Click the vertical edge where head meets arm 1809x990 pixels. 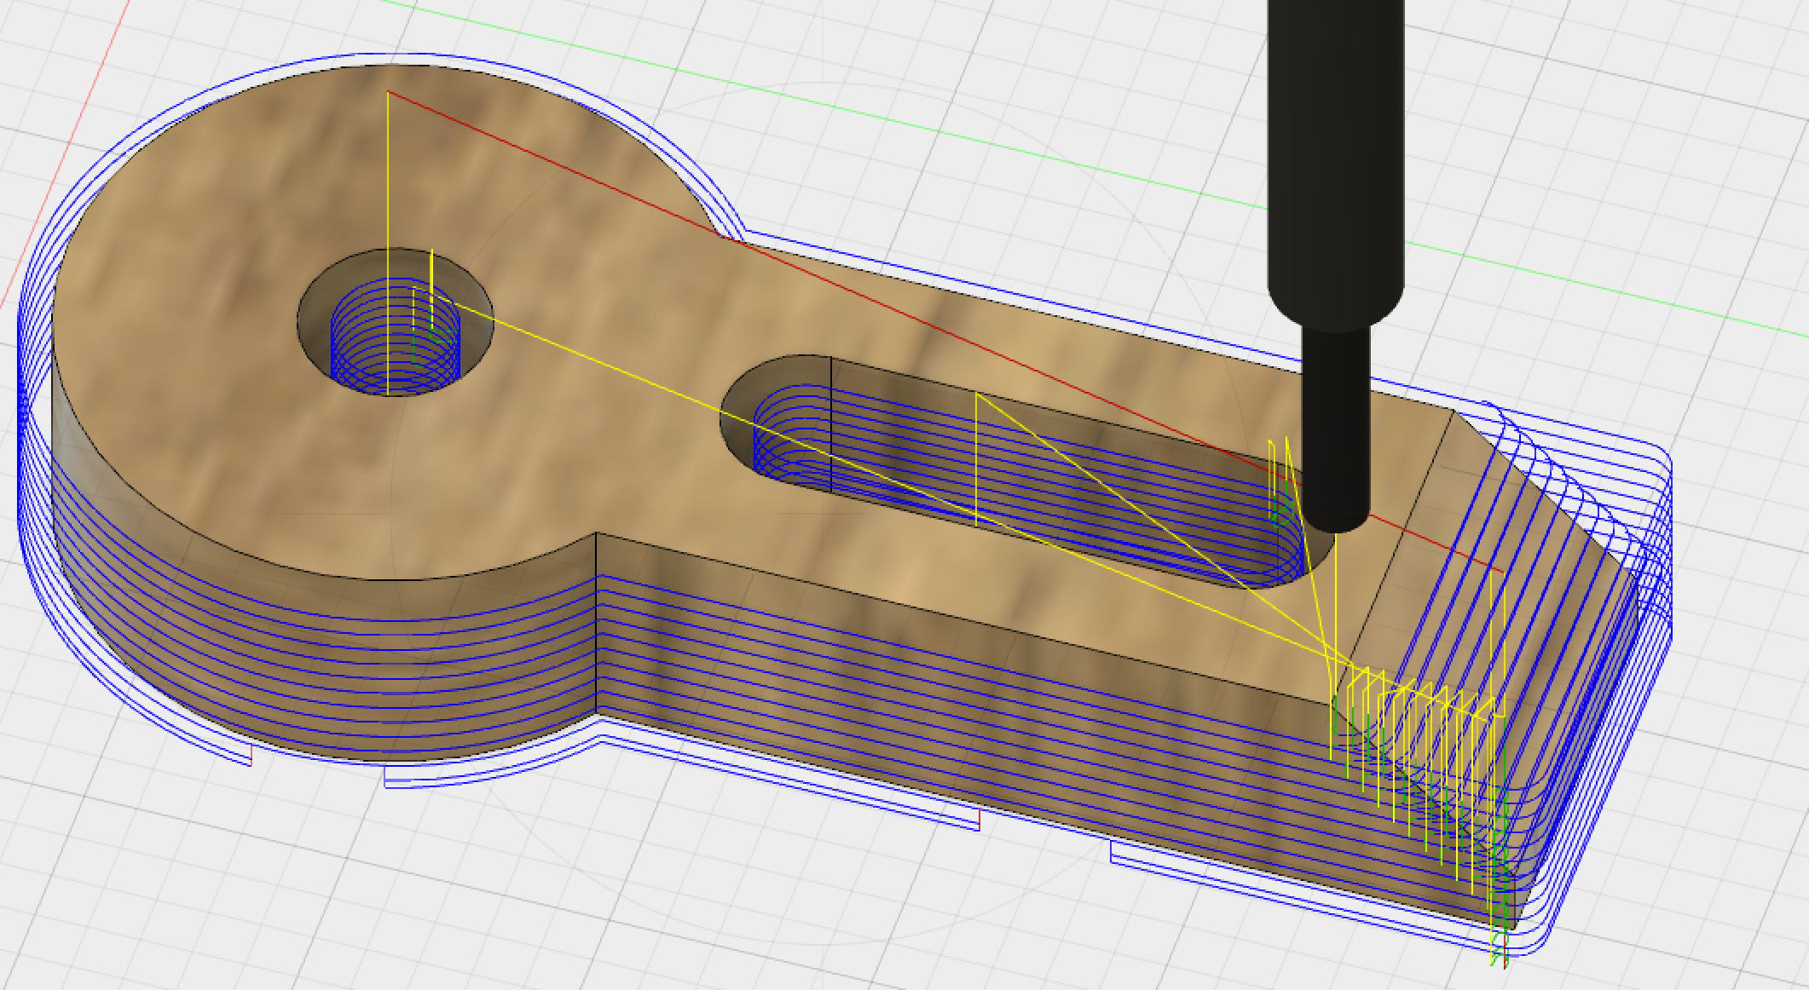596,622
